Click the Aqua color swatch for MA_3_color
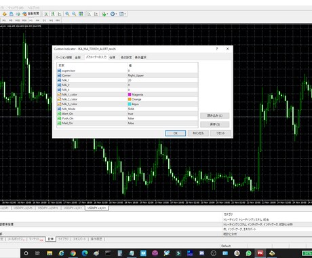Viewport: 312px width, 258px height. 130,104
